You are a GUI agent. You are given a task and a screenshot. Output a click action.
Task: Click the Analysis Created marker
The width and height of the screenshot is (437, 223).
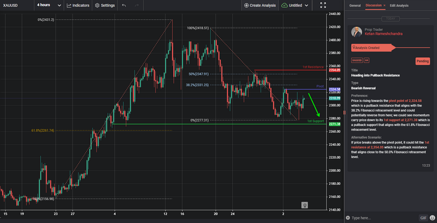pyautogui.click(x=372, y=48)
